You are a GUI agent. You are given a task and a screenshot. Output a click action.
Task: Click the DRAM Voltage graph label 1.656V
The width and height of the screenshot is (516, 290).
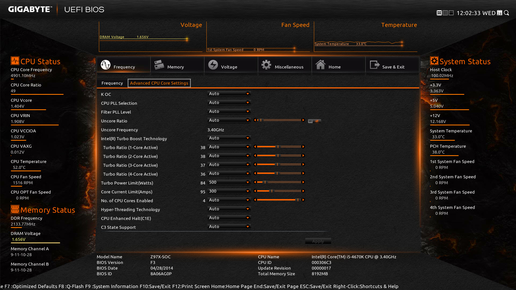click(x=142, y=37)
